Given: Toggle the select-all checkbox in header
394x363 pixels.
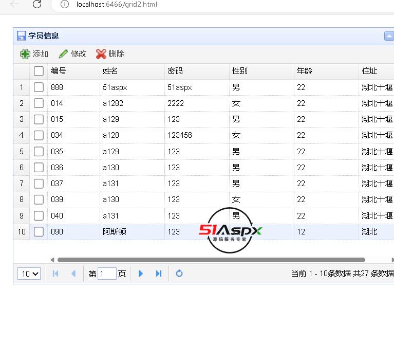Looking at the screenshot, I should coord(39,71).
